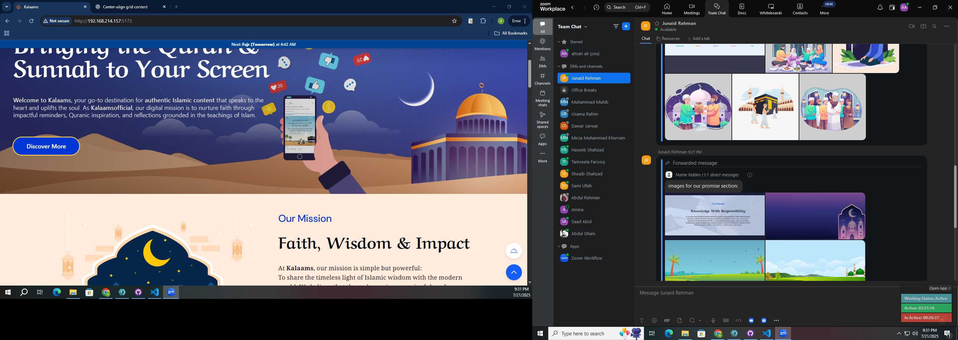The width and height of the screenshot is (958, 340).
Task: Open Visual Studio Code from right taskbar
Action: pyautogui.click(x=766, y=333)
